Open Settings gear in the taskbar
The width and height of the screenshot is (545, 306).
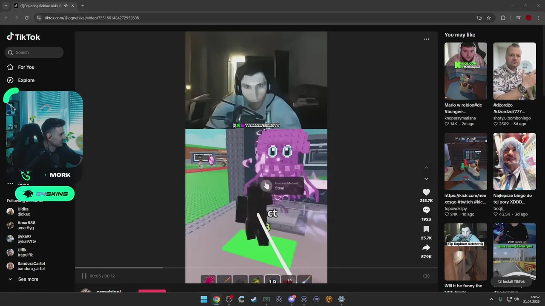(x=341, y=299)
